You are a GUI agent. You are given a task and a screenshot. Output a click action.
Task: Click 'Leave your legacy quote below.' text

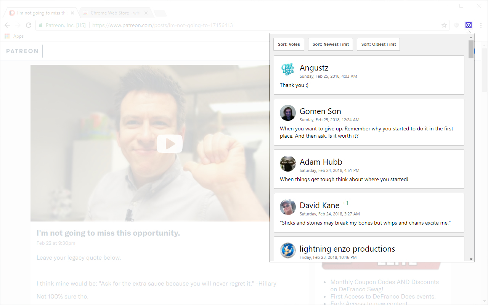pos(79,258)
